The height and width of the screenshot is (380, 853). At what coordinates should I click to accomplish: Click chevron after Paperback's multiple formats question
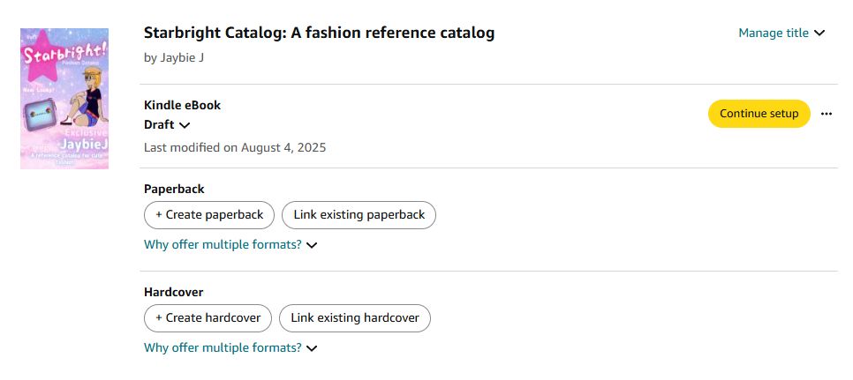pyautogui.click(x=312, y=245)
